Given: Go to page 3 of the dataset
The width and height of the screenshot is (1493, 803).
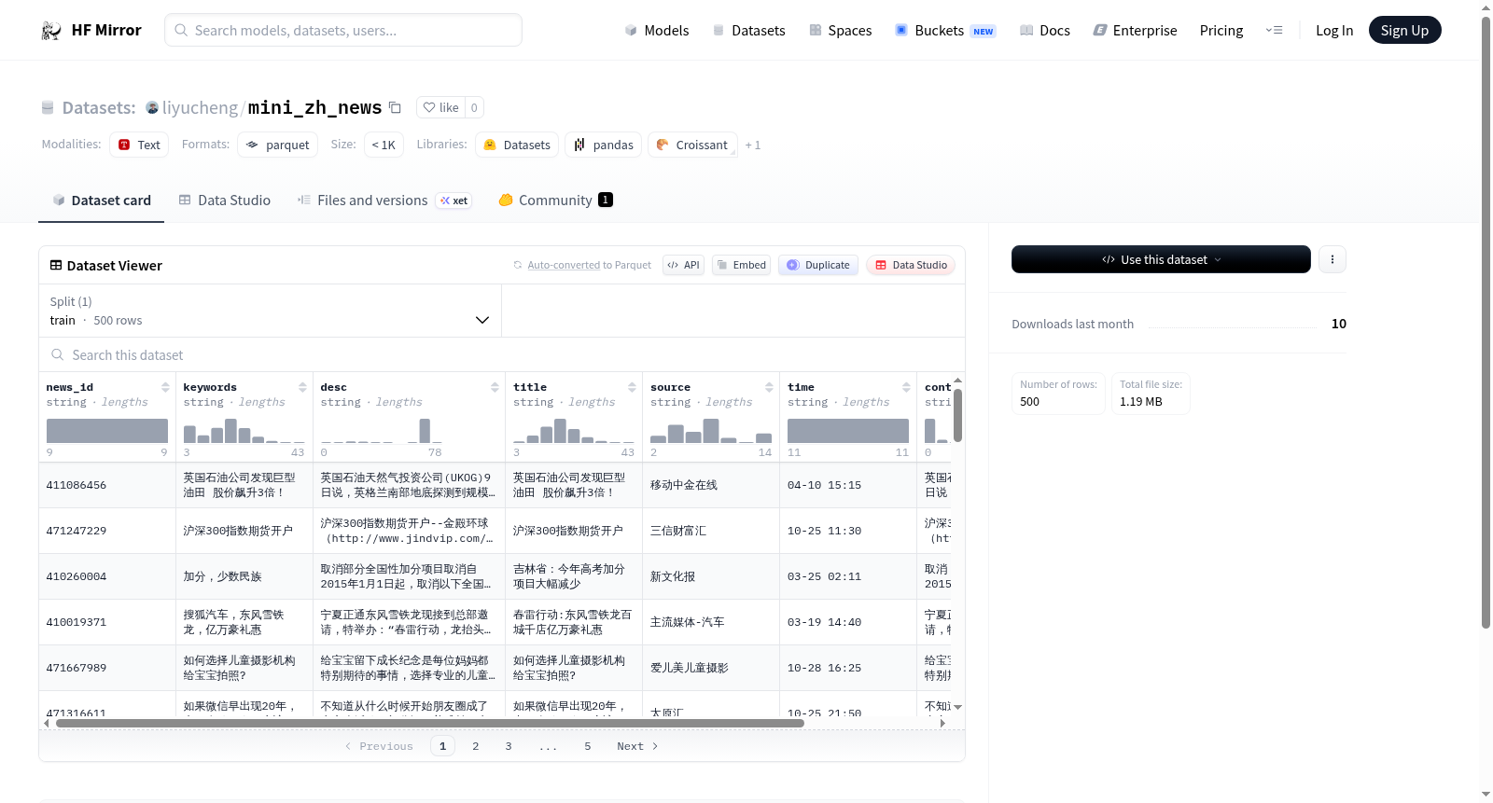Looking at the screenshot, I should pos(509,746).
